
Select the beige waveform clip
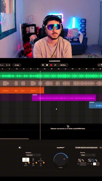pos(51,83)
